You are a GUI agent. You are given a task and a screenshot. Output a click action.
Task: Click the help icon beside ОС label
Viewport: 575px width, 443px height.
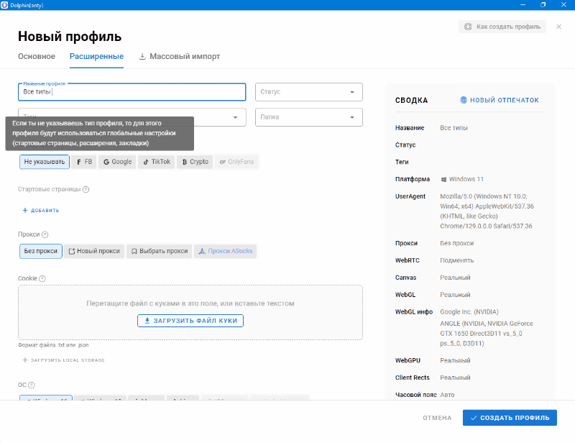(x=32, y=385)
